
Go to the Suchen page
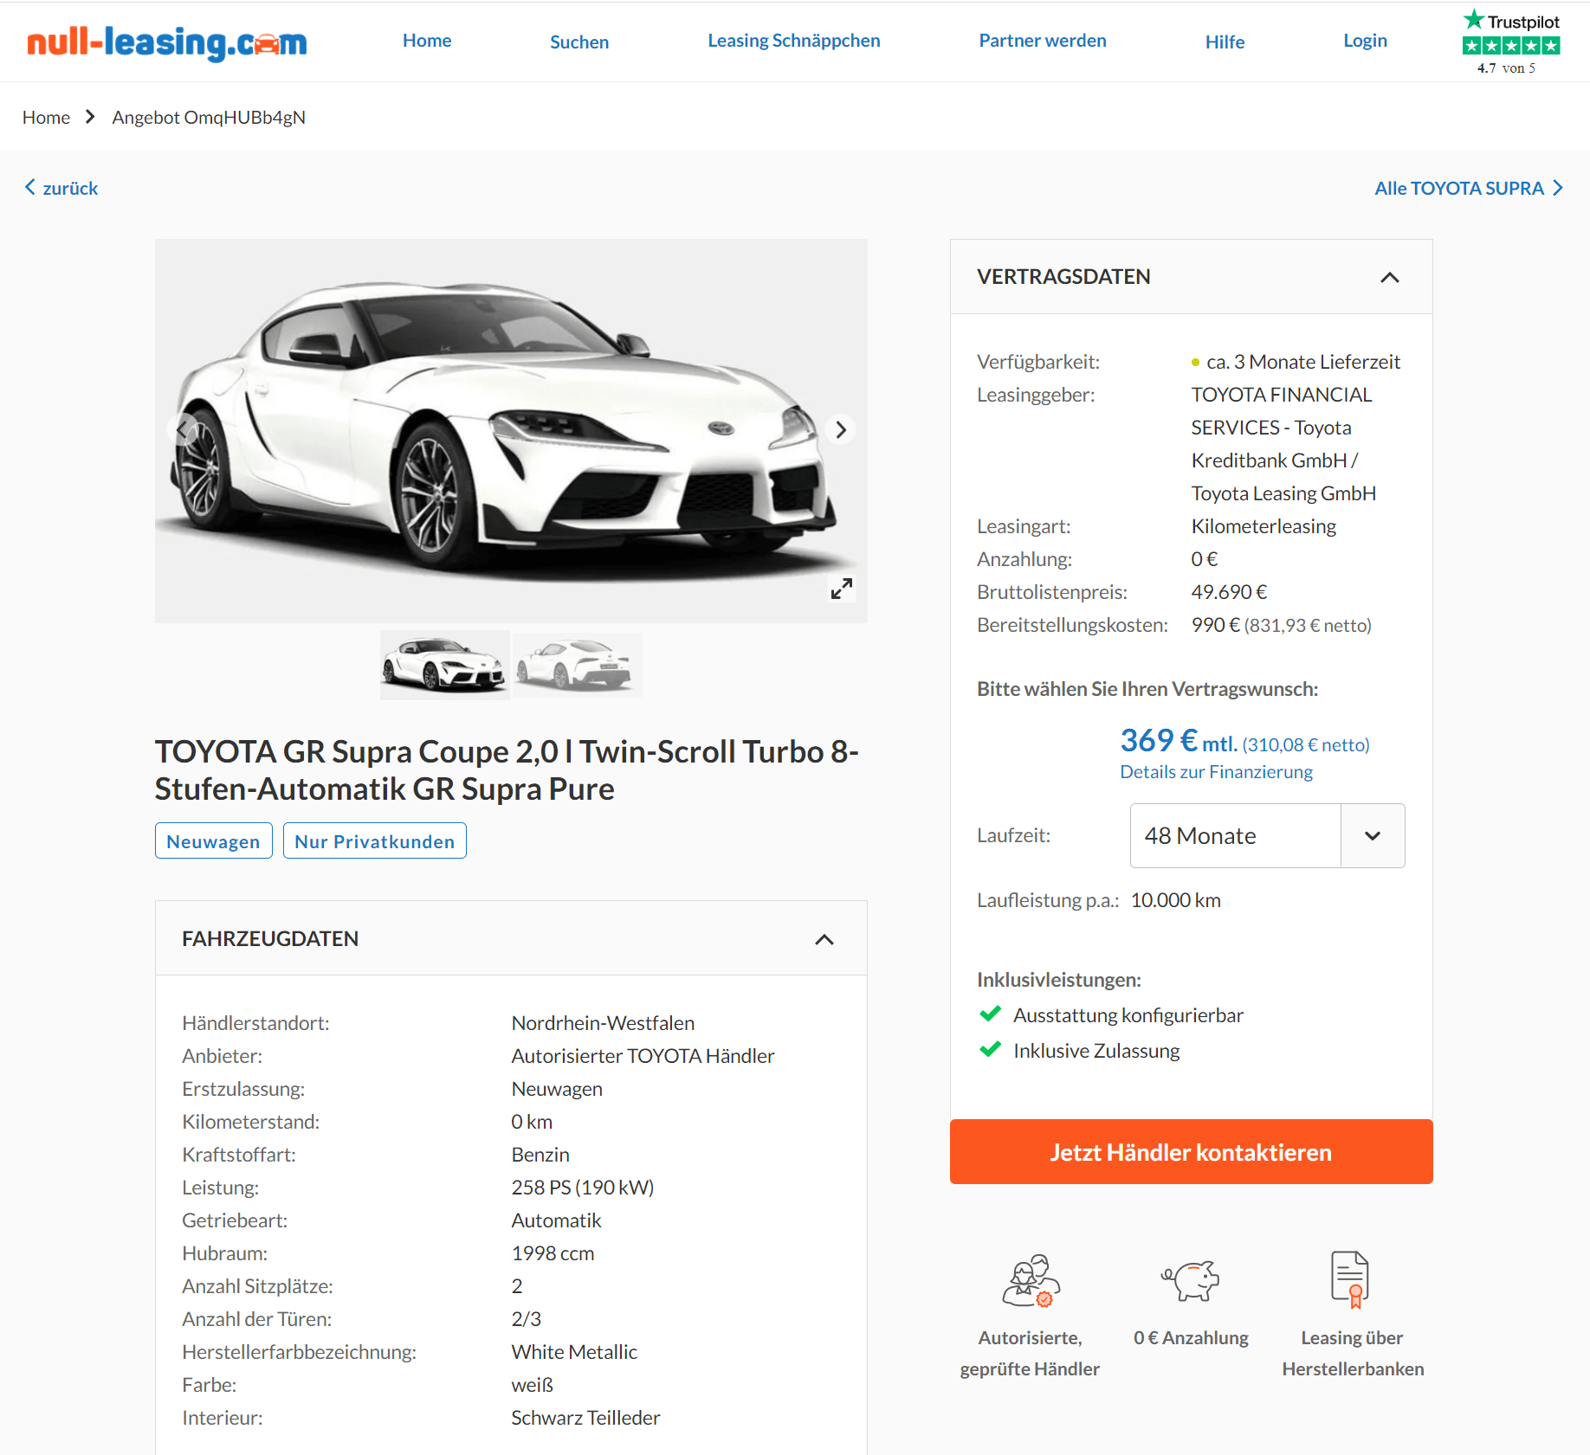579,42
